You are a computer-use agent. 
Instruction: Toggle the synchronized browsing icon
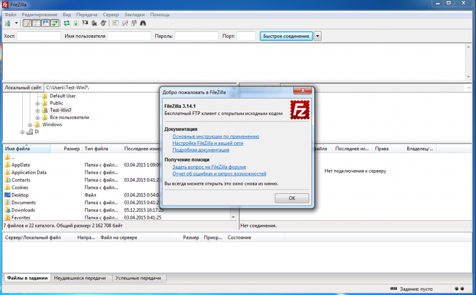pos(134,23)
